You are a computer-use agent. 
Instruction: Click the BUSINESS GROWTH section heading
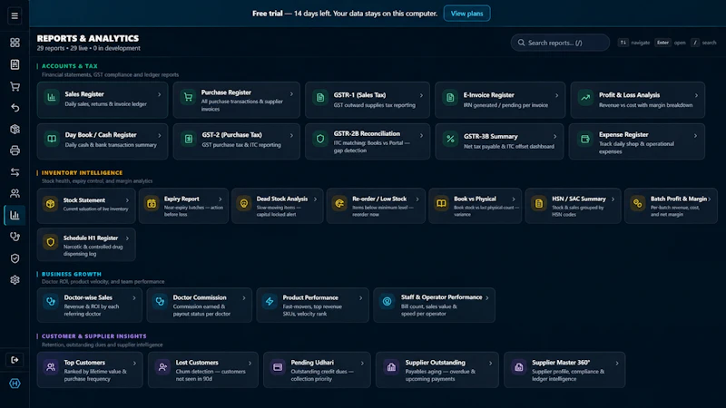pos(72,274)
